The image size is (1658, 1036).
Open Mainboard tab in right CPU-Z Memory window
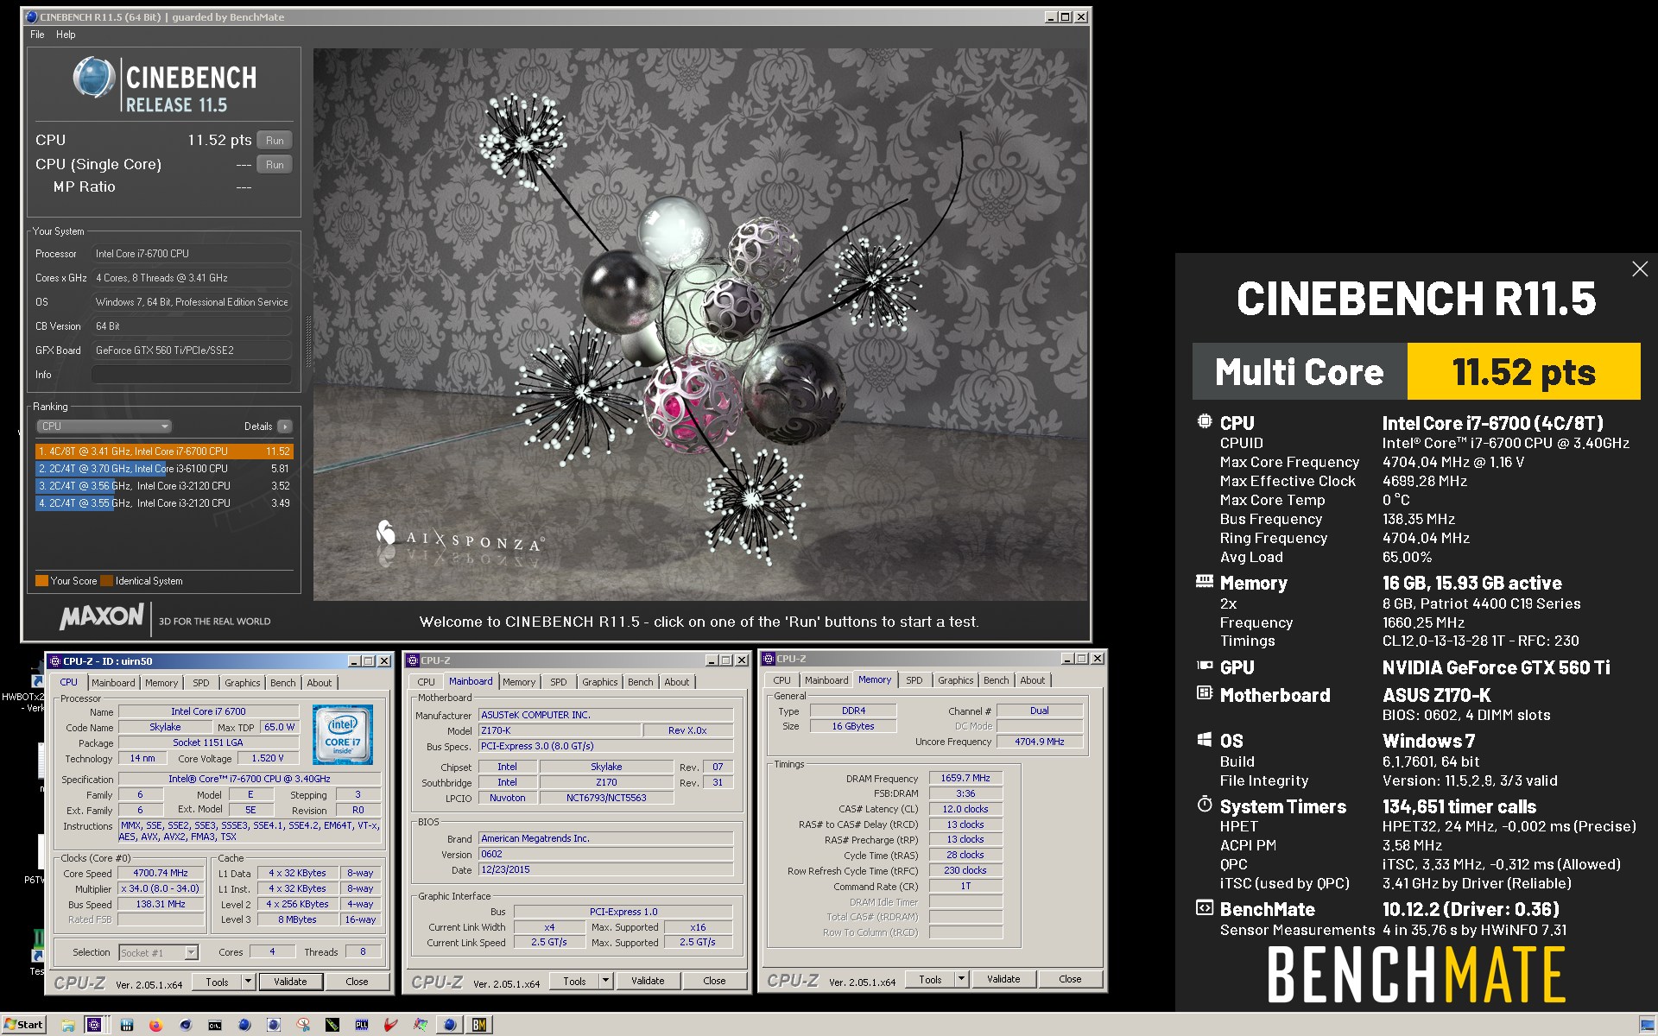[826, 680]
